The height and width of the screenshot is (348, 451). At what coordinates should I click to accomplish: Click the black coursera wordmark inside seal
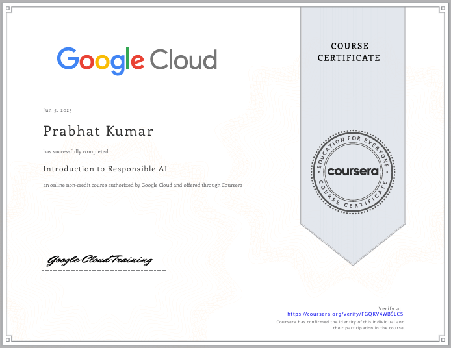353,172
